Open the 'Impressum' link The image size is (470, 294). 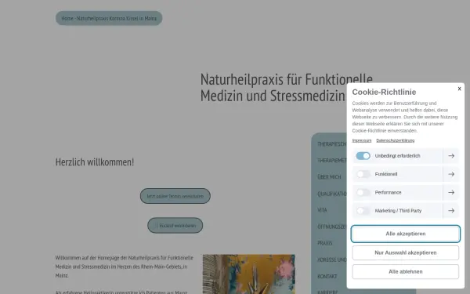coord(361,140)
